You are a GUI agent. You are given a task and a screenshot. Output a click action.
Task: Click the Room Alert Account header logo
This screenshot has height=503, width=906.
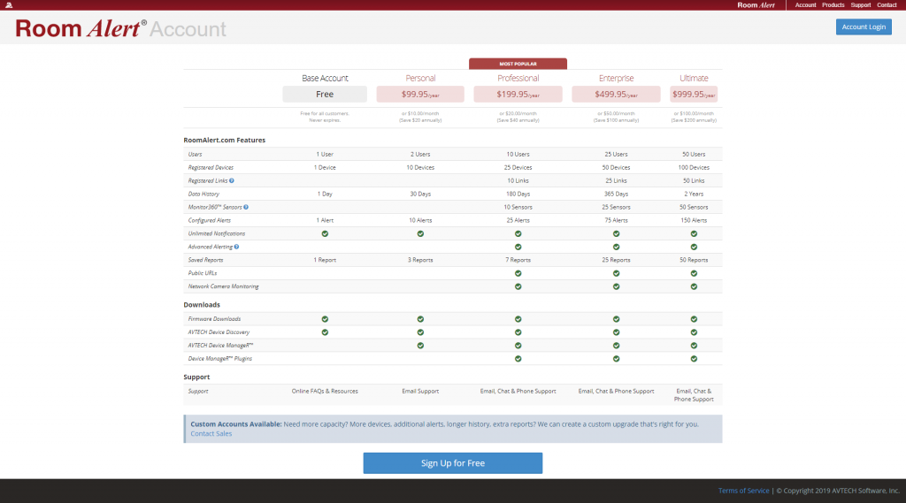(120, 28)
